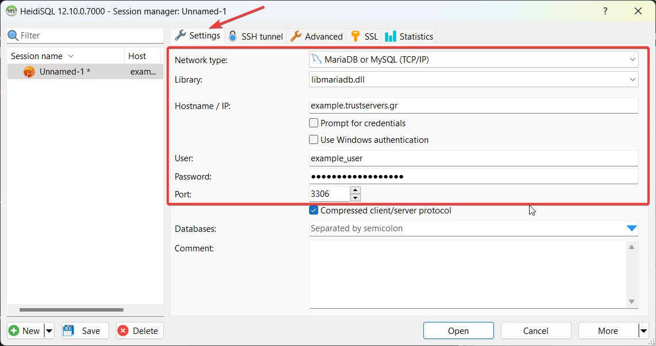This screenshot has height=346, width=656.
Task: Click the SSH tunnel padlock icon
Action: [x=233, y=36]
